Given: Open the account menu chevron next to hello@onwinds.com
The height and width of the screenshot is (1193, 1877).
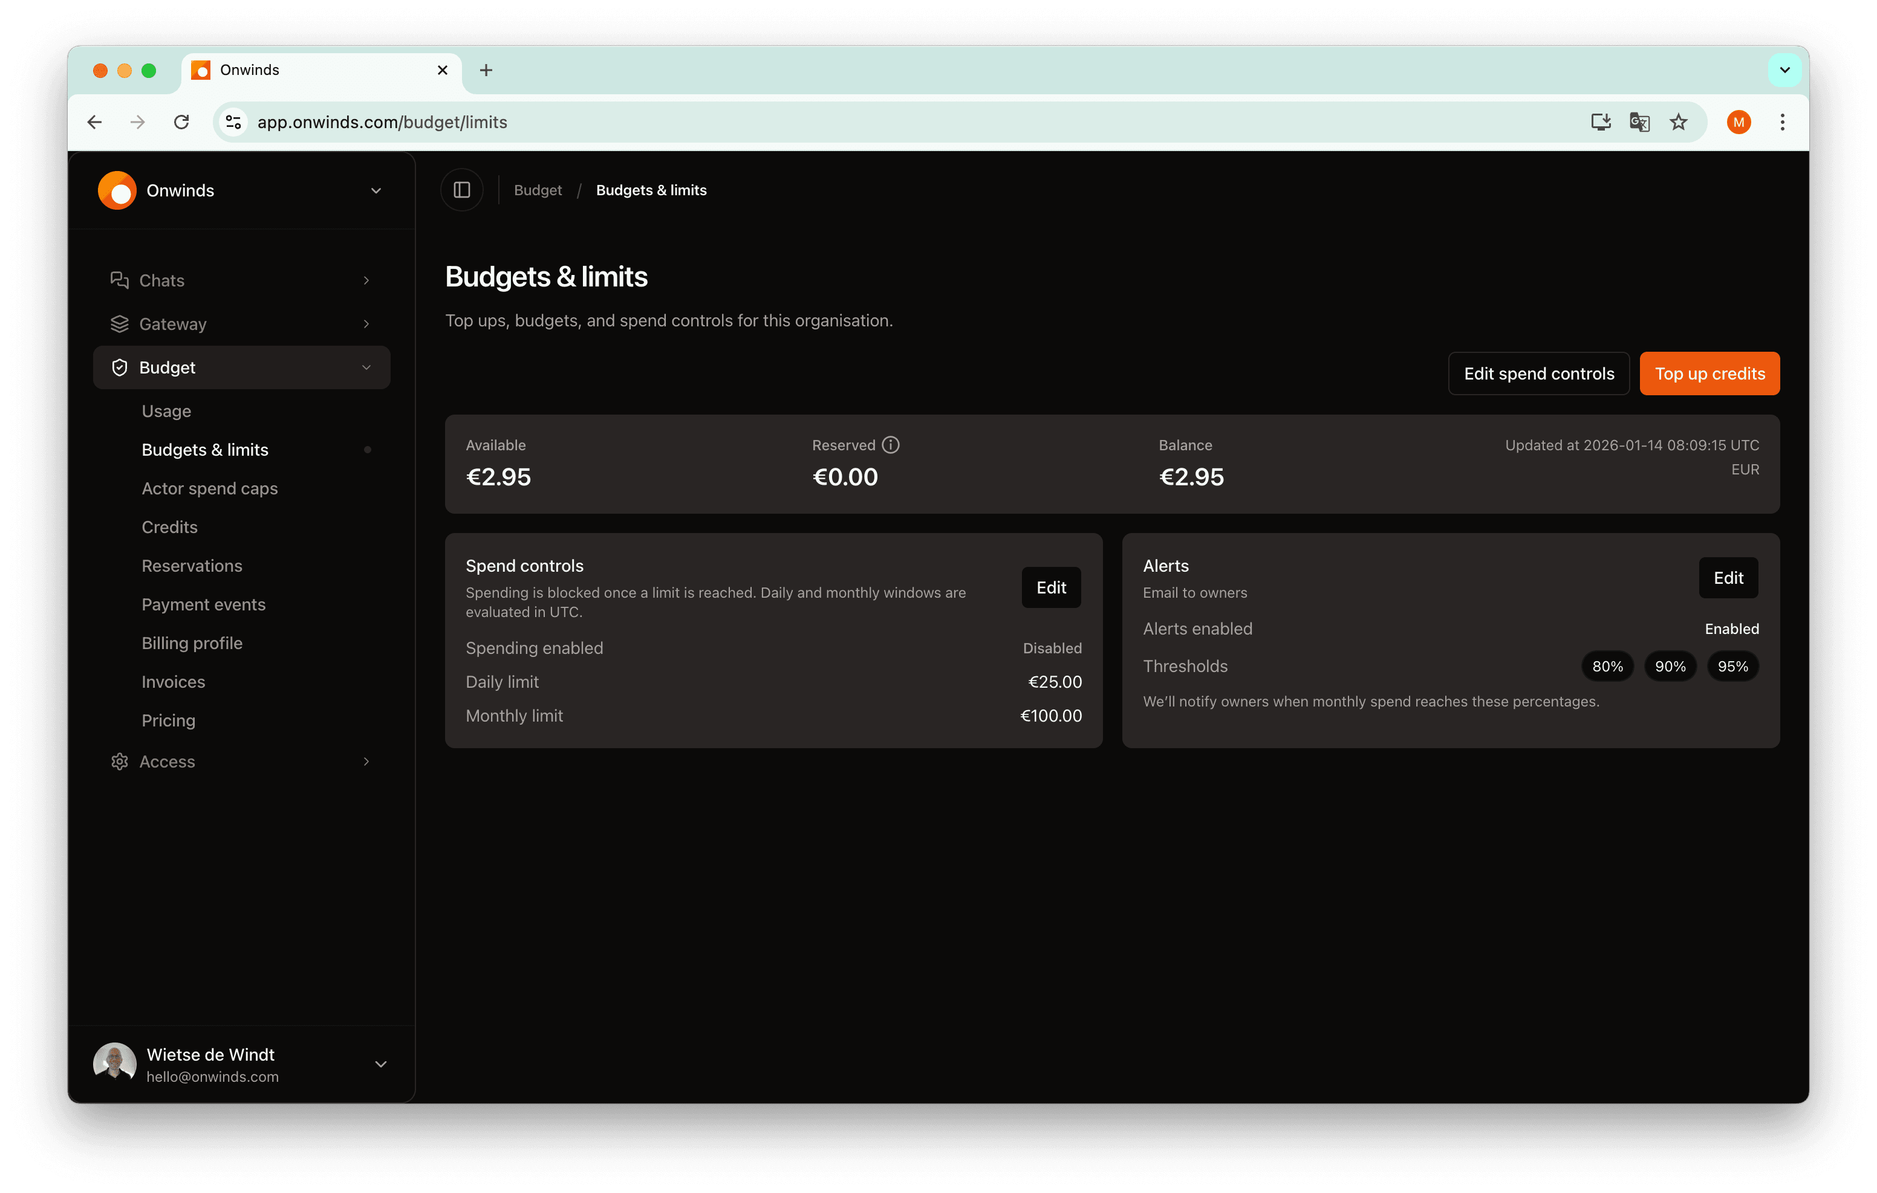Looking at the screenshot, I should (381, 1063).
